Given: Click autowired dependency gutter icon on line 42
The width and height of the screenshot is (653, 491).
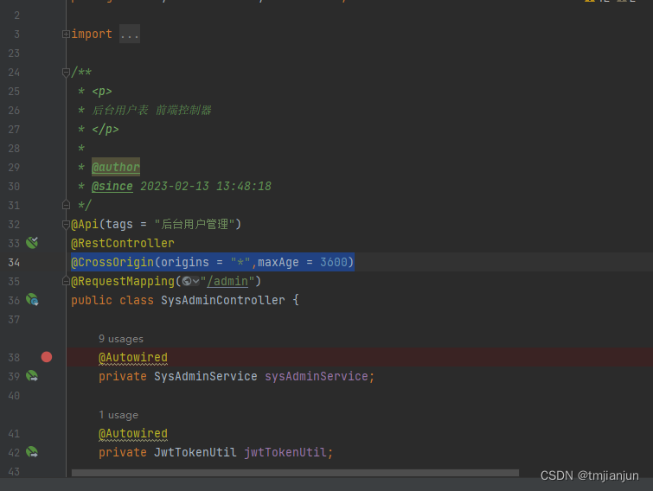Looking at the screenshot, I should tap(32, 452).
